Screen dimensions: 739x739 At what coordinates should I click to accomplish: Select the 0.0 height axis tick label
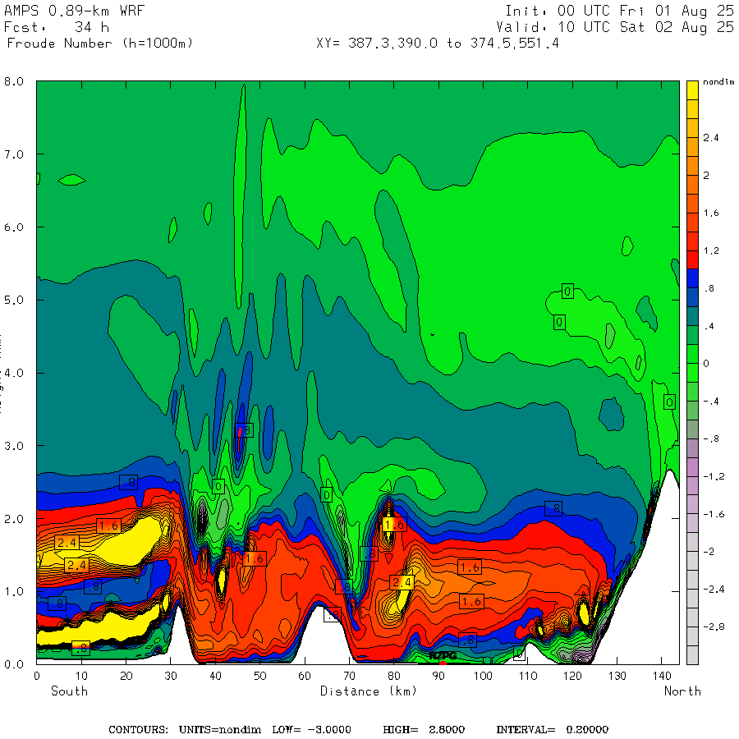click(14, 664)
